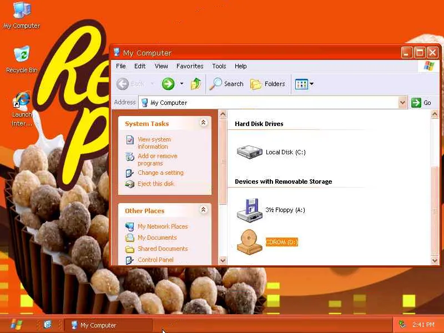Click the Shared Documents folder icon
The width and height of the screenshot is (444, 333).
[x=130, y=249]
